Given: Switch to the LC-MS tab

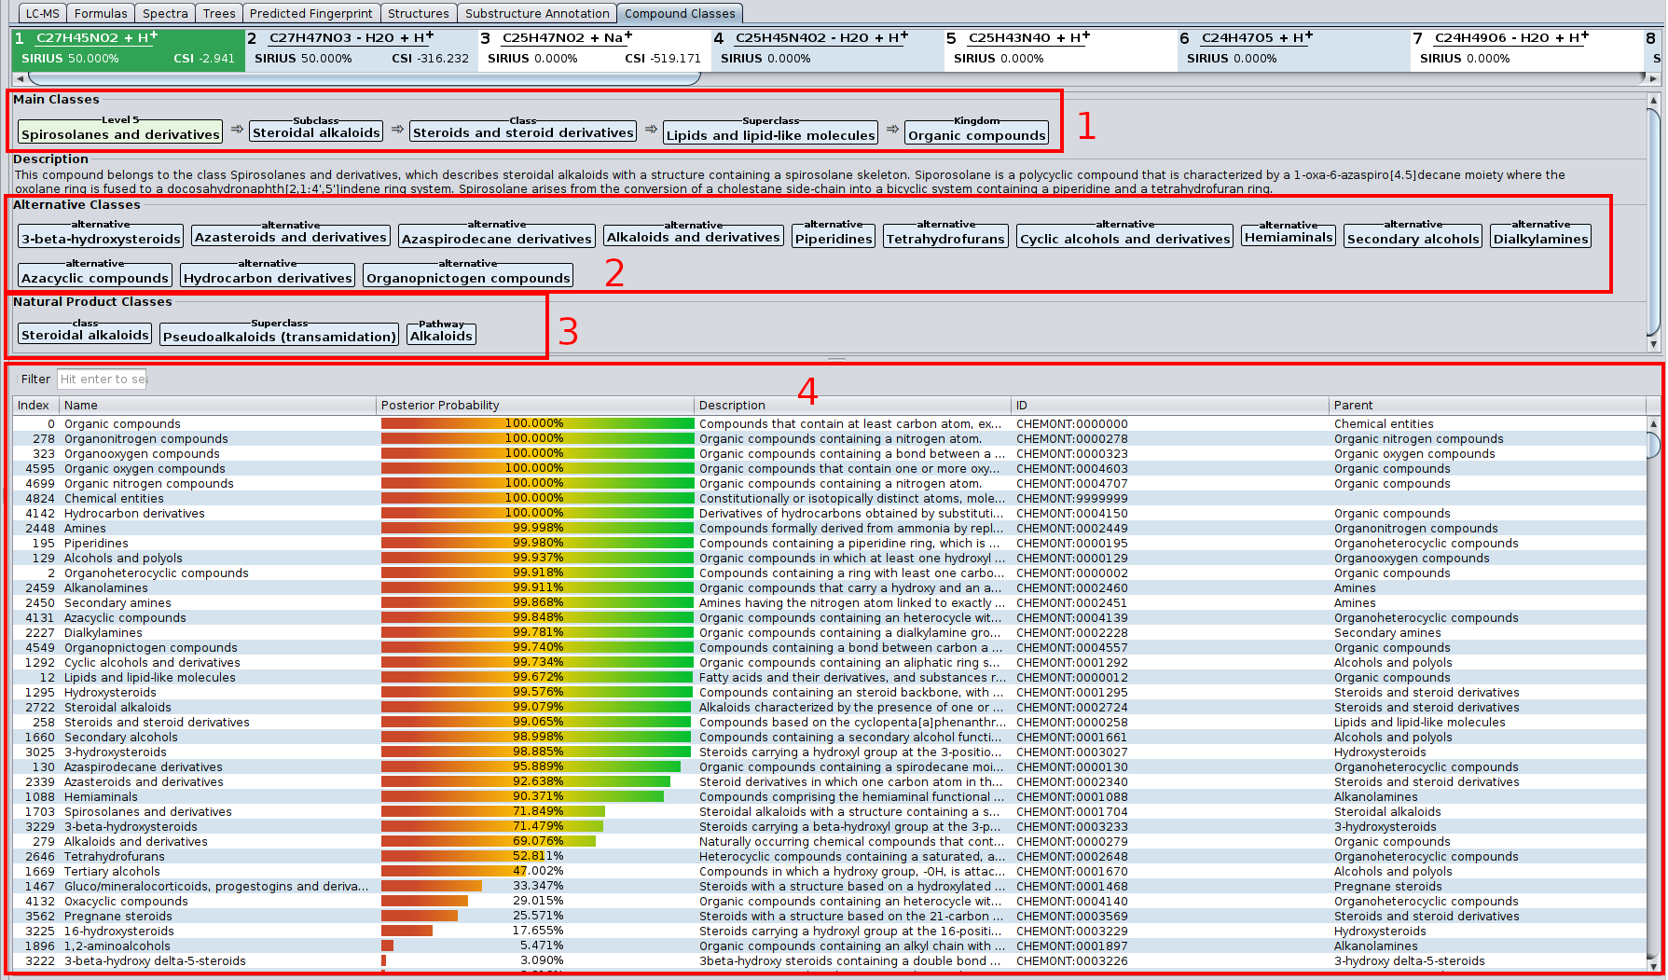Looking at the screenshot, I should tap(42, 13).
